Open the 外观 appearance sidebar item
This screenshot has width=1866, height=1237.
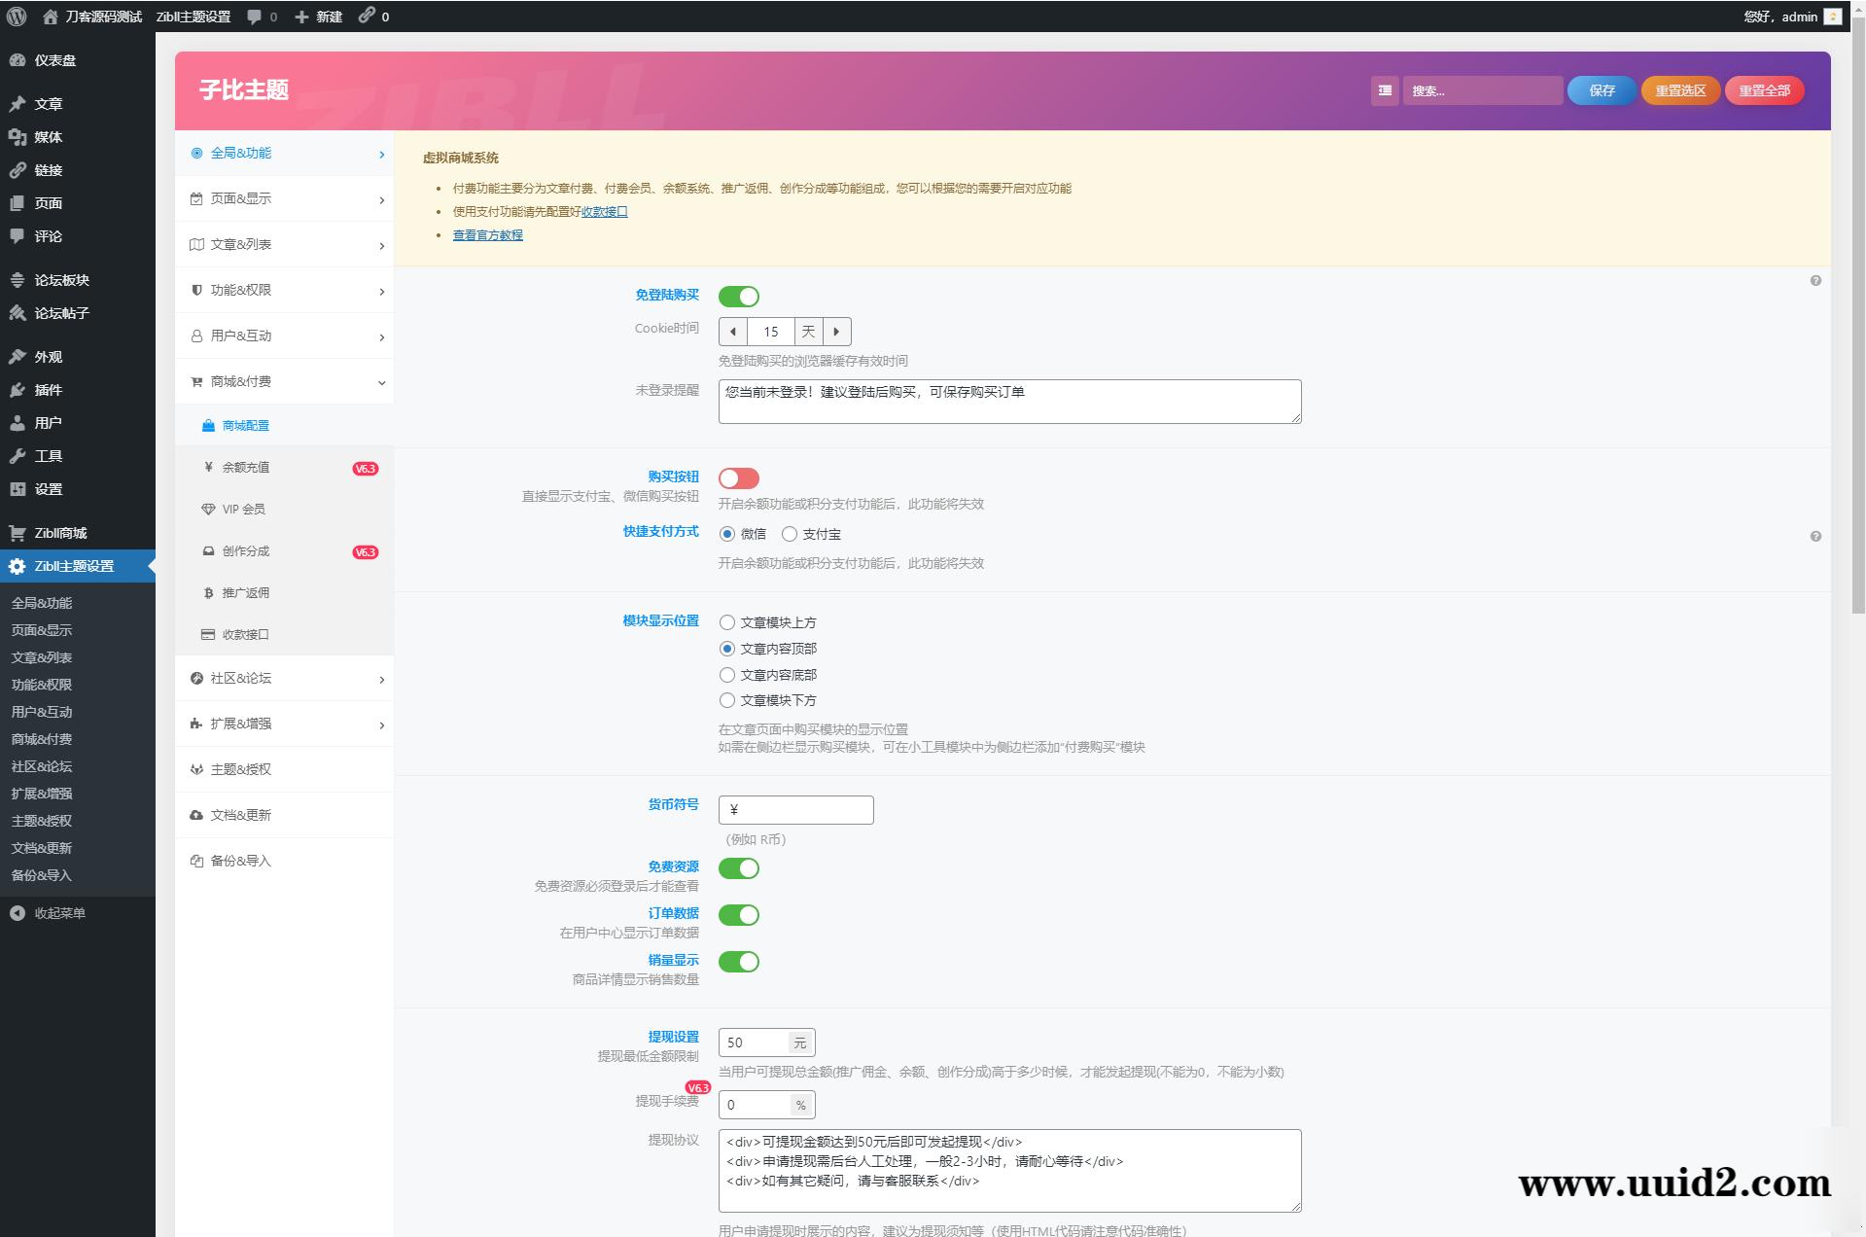pyautogui.click(x=49, y=356)
